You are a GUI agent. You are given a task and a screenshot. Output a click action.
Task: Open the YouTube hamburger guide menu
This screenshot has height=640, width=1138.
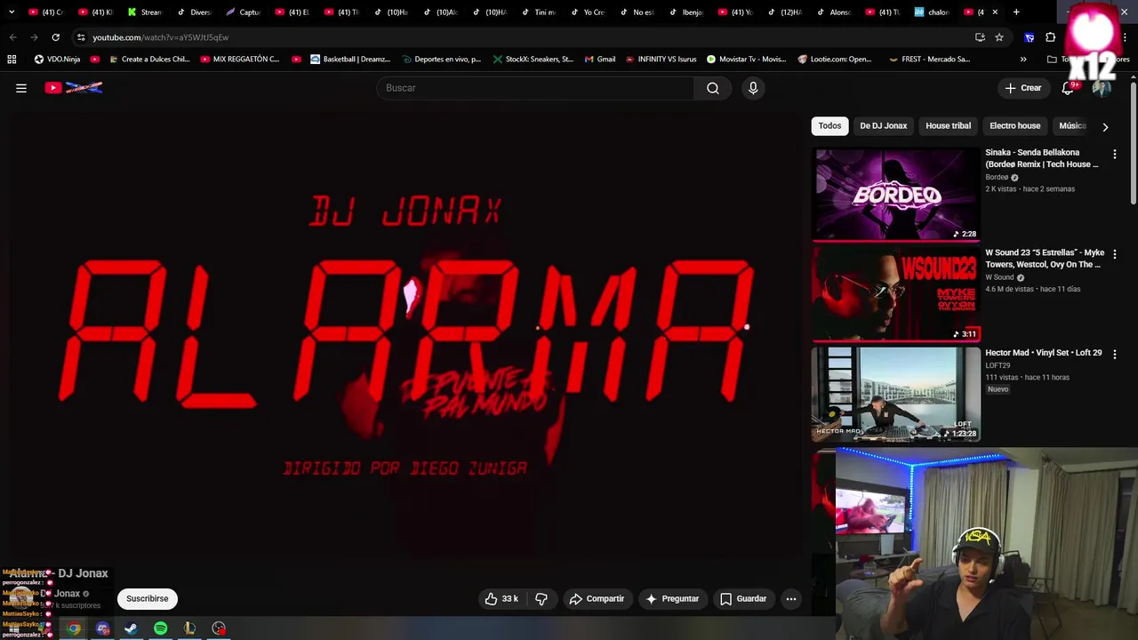(x=21, y=88)
